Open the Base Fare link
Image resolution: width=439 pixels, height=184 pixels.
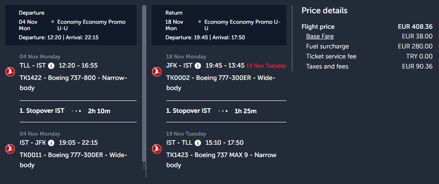[320, 37]
